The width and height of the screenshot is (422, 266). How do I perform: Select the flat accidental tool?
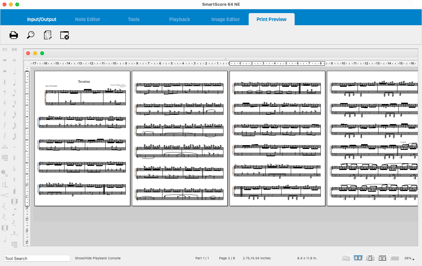coord(14,169)
